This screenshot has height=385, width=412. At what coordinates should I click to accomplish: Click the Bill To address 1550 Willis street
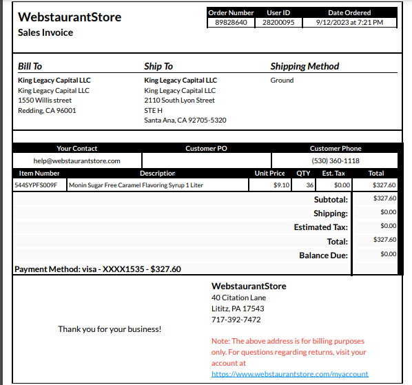pos(45,101)
